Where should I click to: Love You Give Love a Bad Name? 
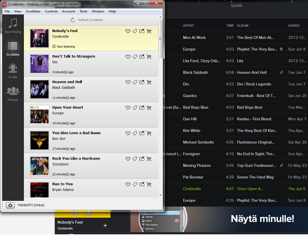pos(128,133)
